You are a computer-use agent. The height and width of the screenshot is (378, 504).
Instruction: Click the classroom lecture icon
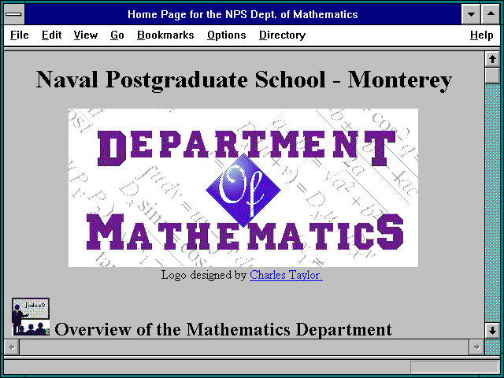pyautogui.click(x=31, y=317)
